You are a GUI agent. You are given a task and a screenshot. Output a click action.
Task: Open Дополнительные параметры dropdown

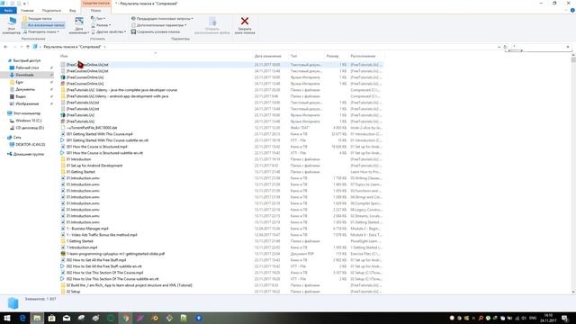pos(159,25)
